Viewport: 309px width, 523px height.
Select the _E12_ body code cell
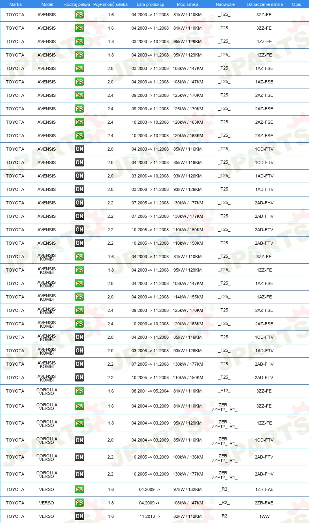[x=224, y=391]
